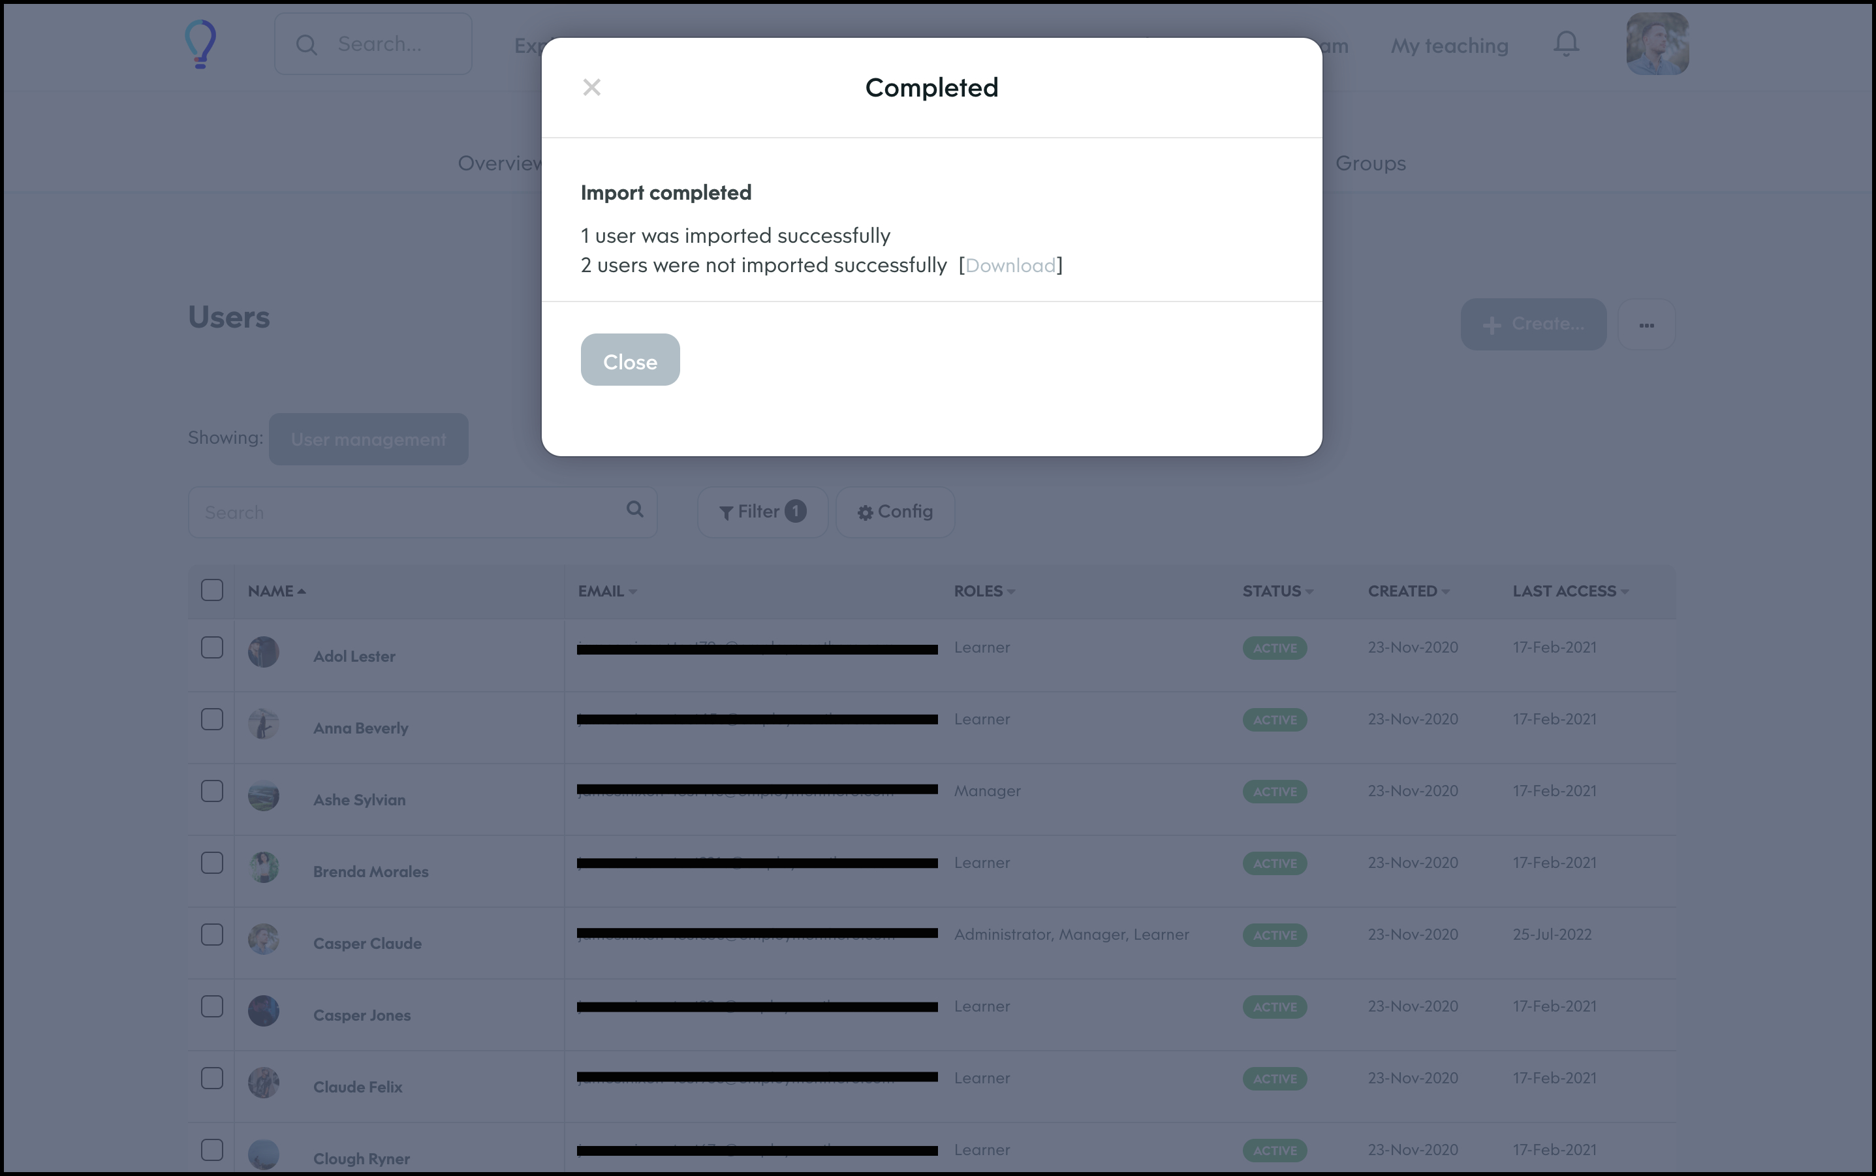Select the Casper Claude row checkbox
This screenshot has height=1176, width=1876.
click(211, 934)
